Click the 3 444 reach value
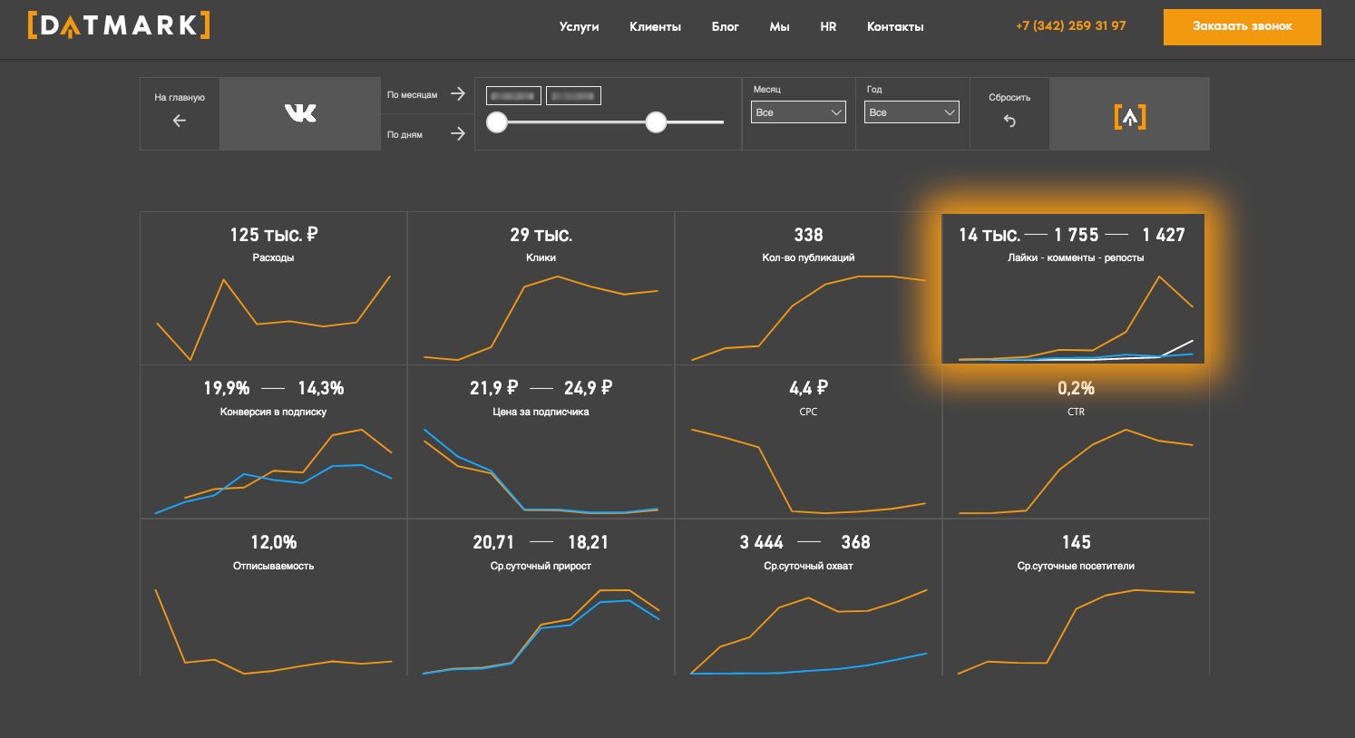Image resolution: width=1355 pixels, height=738 pixels. pos(761,542)
